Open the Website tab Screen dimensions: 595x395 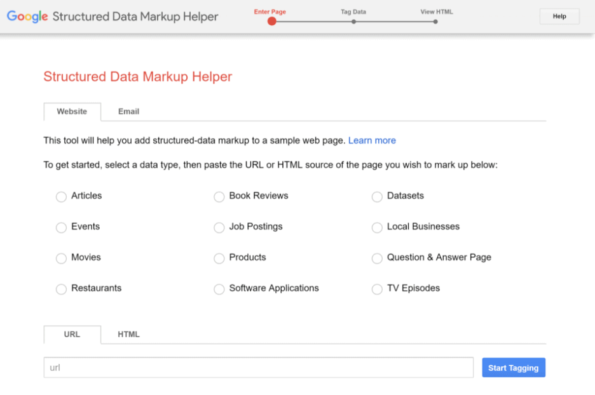[72, 111]
